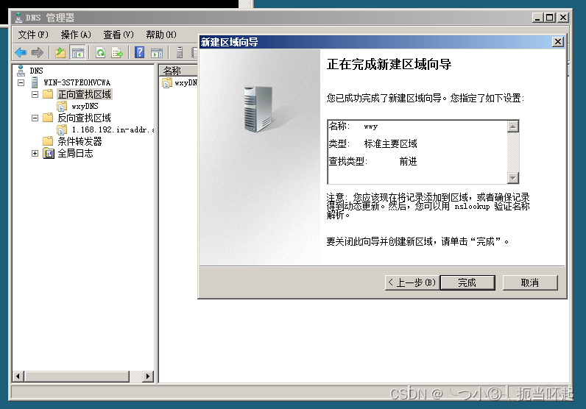This screenshot has height=409, width=586.
Task: Click the 完成 button in wizard
Action: 467,282
